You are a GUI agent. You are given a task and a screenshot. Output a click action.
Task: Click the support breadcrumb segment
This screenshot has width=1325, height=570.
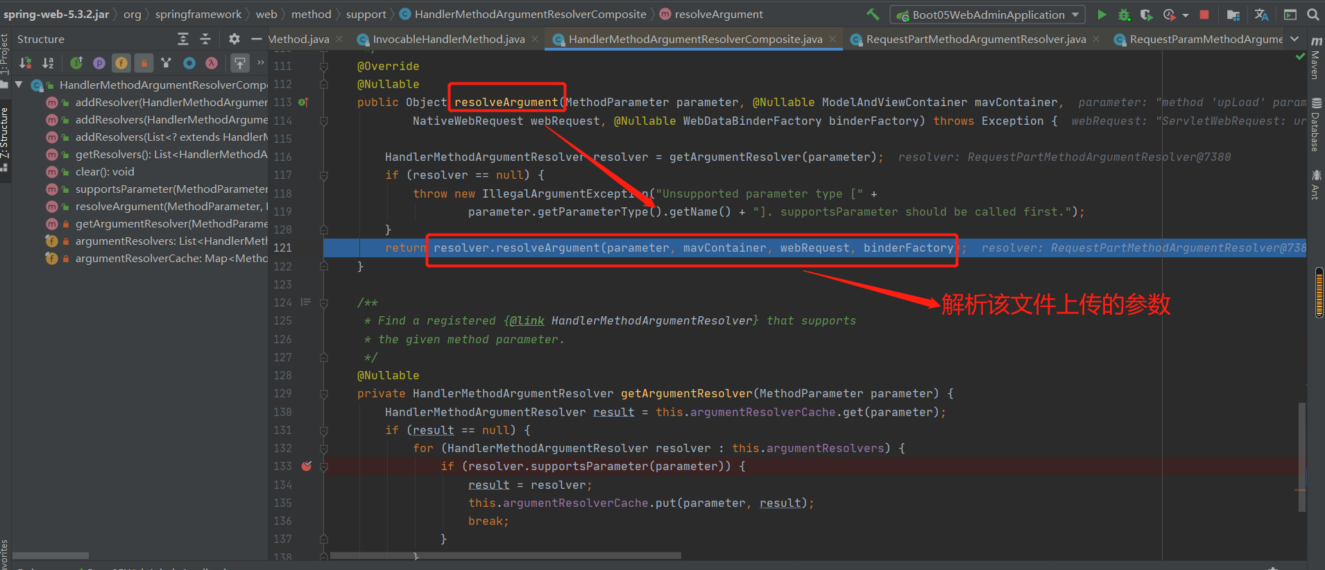366,15
